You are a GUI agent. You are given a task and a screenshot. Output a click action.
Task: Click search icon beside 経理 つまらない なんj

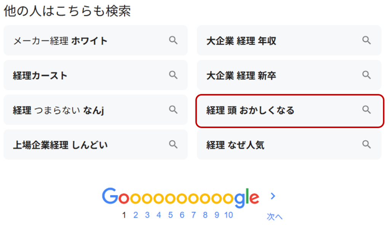173,110
